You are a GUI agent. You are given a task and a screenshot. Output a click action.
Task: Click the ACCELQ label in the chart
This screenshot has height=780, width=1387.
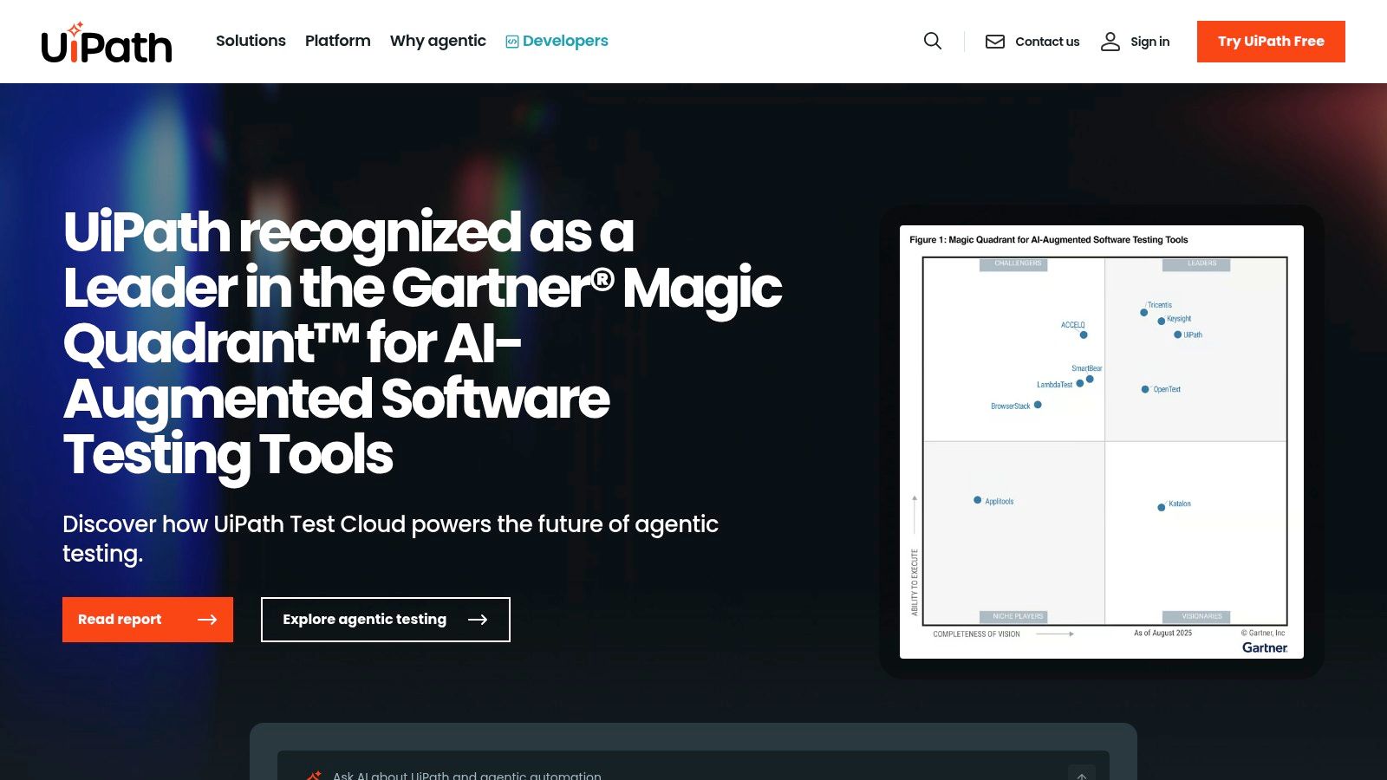click(1073, 325)
